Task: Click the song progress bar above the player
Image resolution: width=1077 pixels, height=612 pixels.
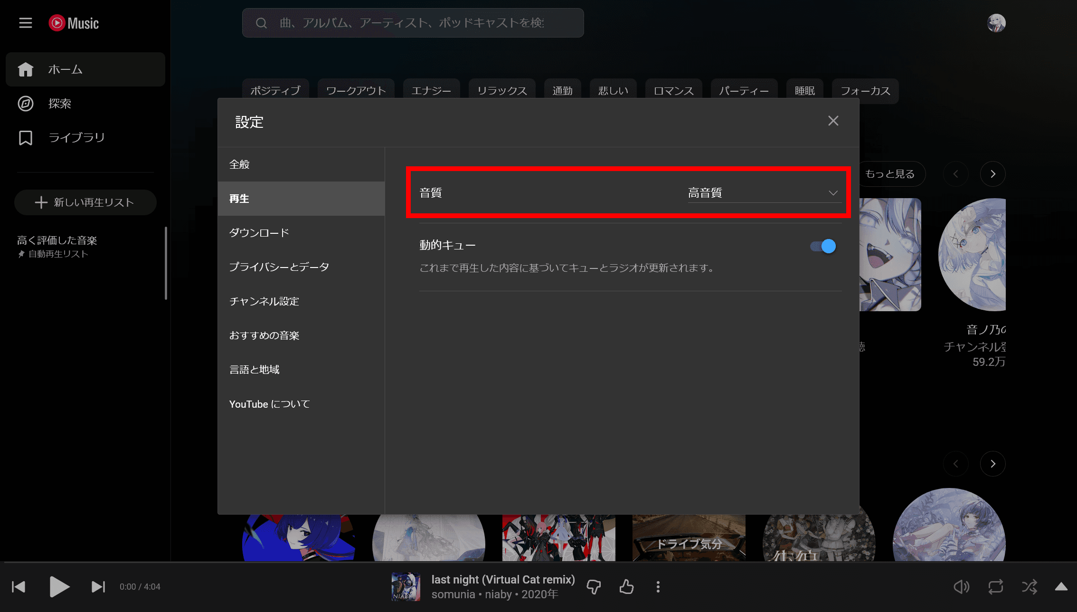Action: pyautogui.click(x=538, y=562)
